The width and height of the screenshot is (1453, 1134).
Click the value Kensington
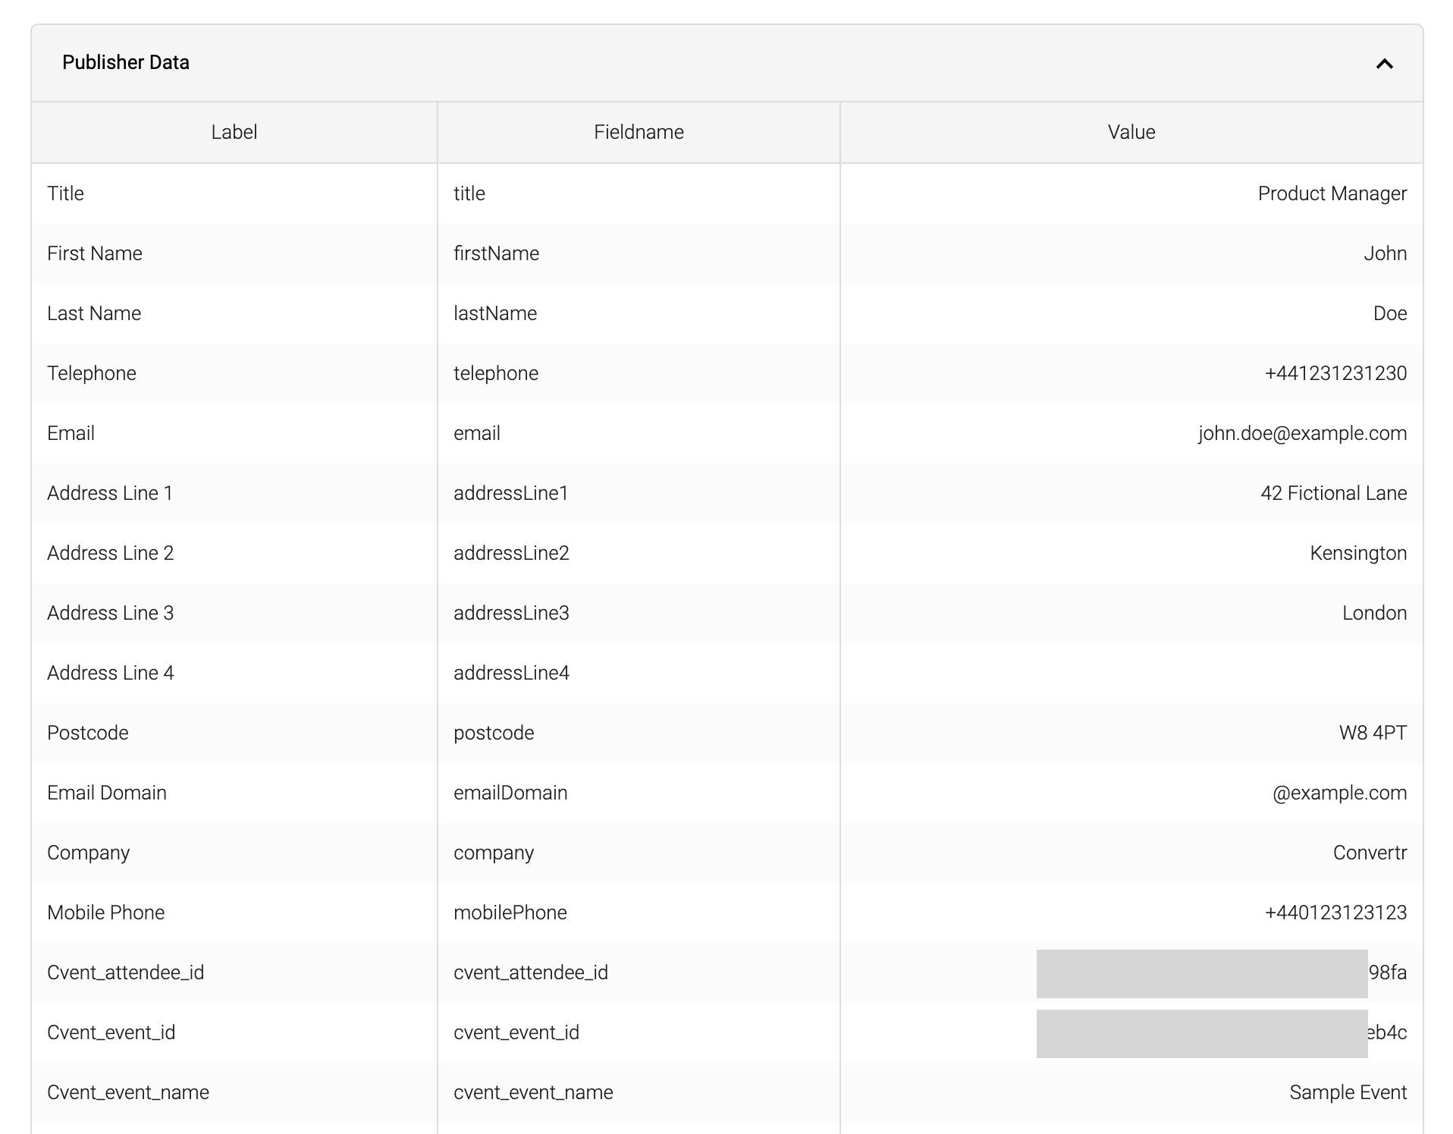pos(1358,553)
